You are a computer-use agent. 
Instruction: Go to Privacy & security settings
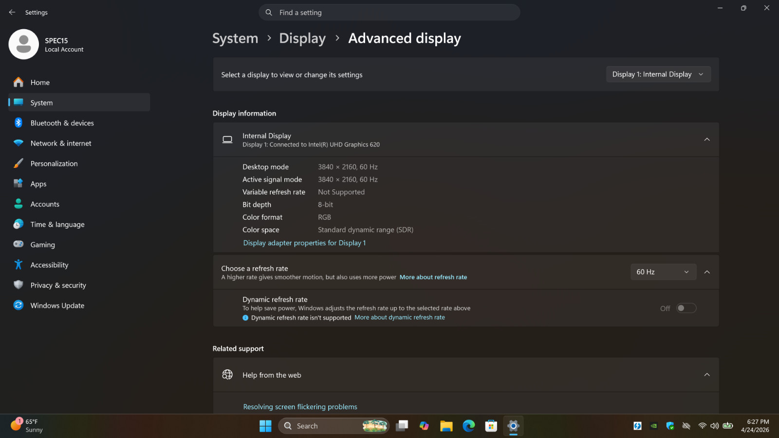pos(79,285)
